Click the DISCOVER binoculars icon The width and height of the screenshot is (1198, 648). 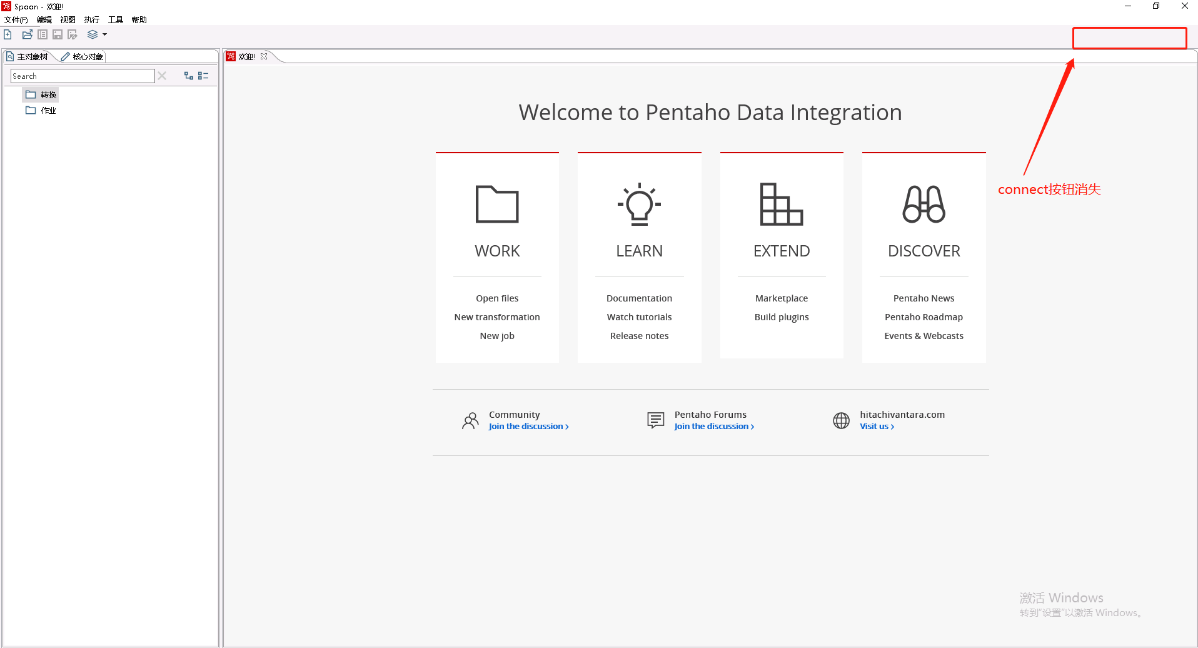pos(924,204)
